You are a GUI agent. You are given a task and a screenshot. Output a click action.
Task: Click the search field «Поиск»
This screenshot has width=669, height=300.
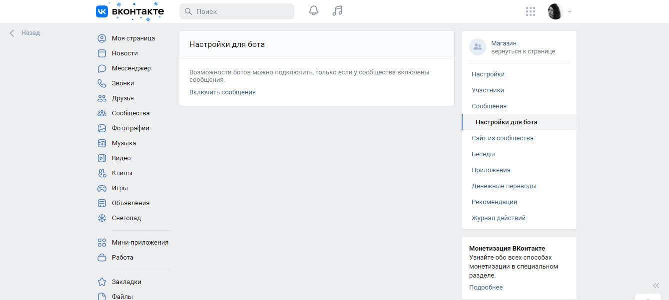[x=237, y=11]
